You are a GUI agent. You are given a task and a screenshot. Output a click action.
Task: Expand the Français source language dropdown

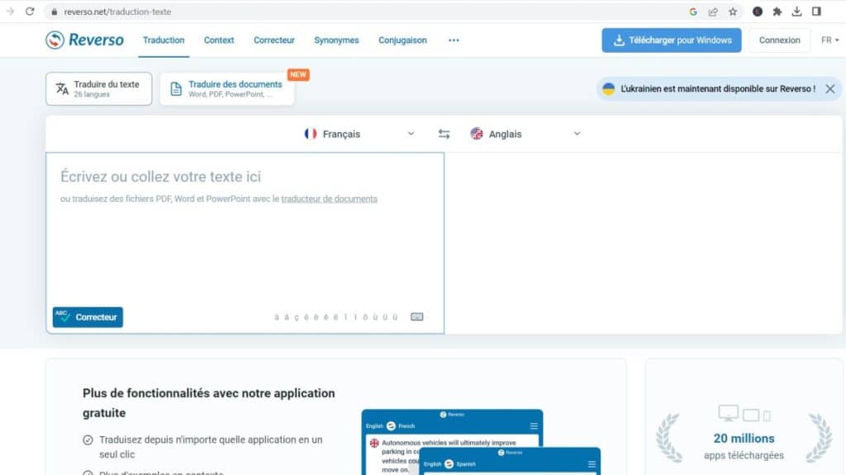[x=359, y=134]
